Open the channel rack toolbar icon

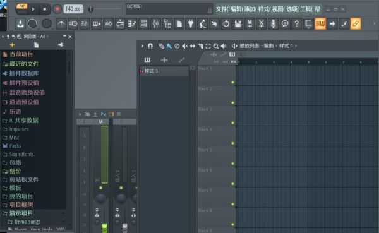click(144, 24)
